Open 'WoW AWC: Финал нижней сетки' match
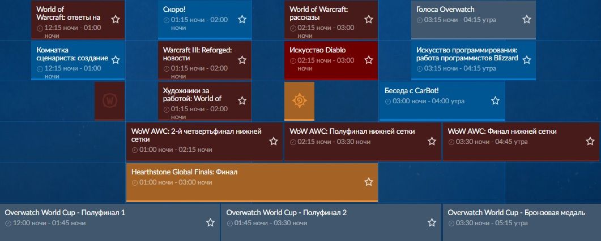Image resolution: width=601 pixels, height=241 pixels. pyautogui.click(x=521, y=141)
